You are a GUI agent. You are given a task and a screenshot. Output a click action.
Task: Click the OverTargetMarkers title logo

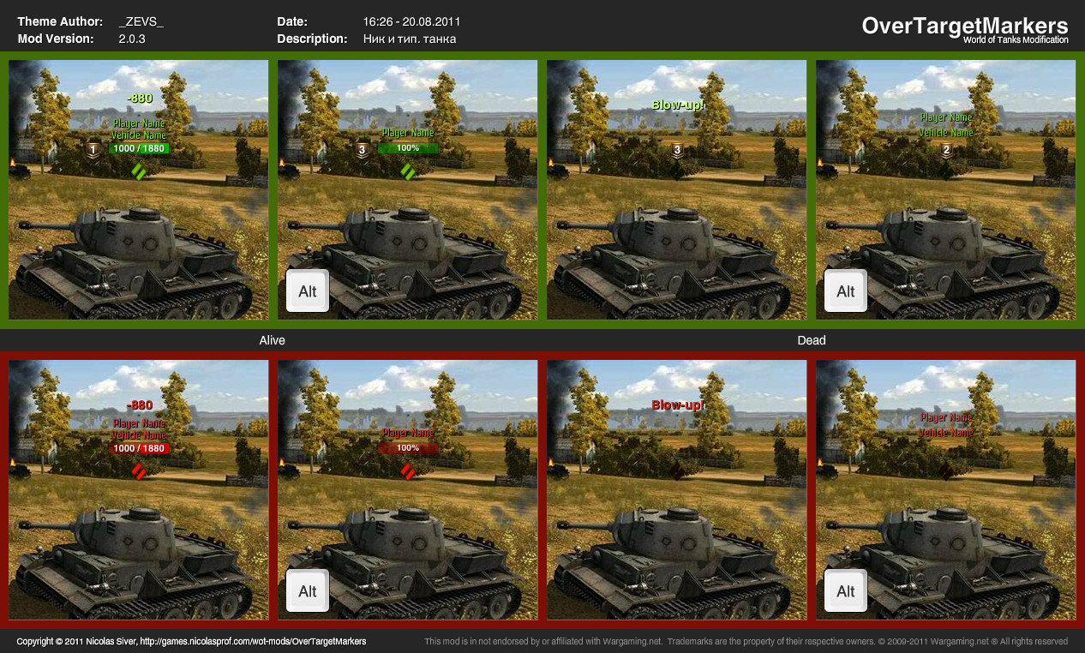tap(965, 26)
